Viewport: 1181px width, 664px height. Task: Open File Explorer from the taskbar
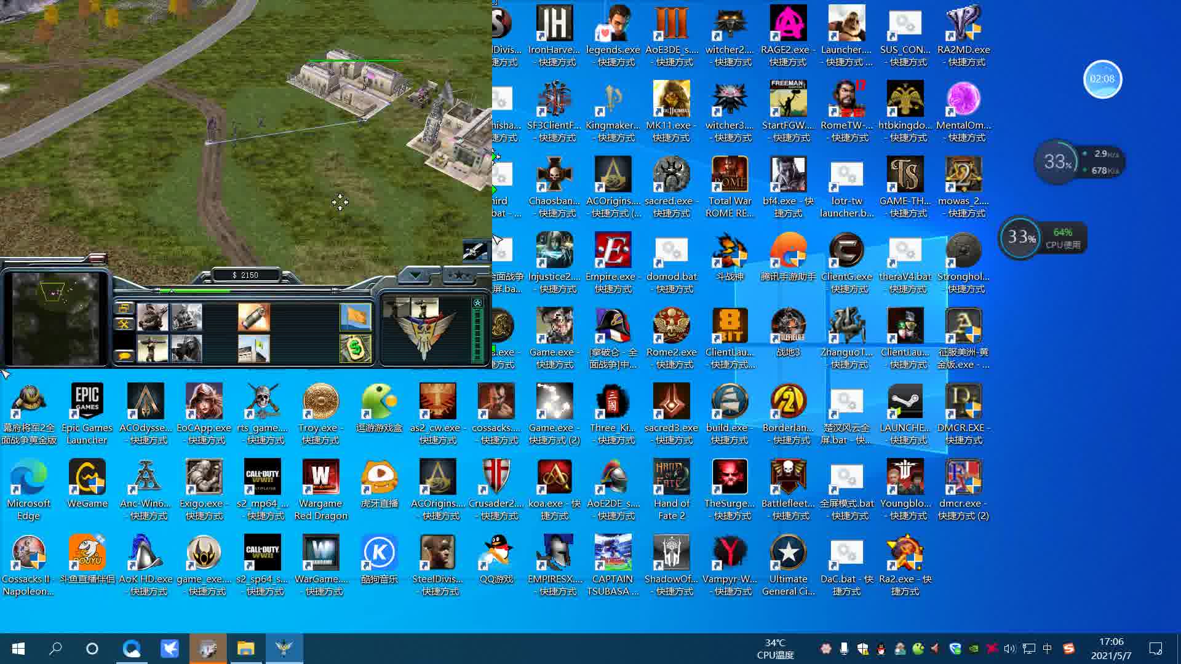click(246, 648)
